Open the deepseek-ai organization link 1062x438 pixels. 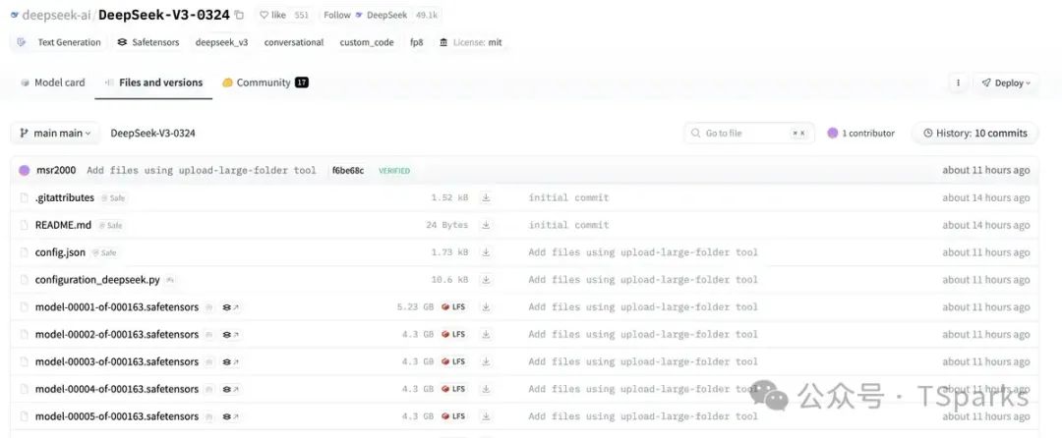[x=56, y=15]
